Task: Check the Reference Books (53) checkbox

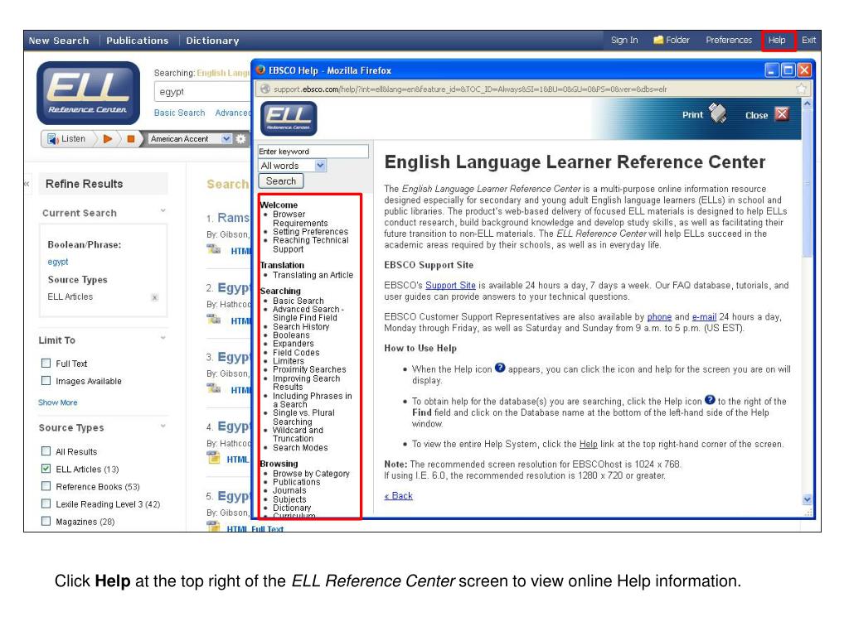Action: pyautogui.click(x=46, y=486)
